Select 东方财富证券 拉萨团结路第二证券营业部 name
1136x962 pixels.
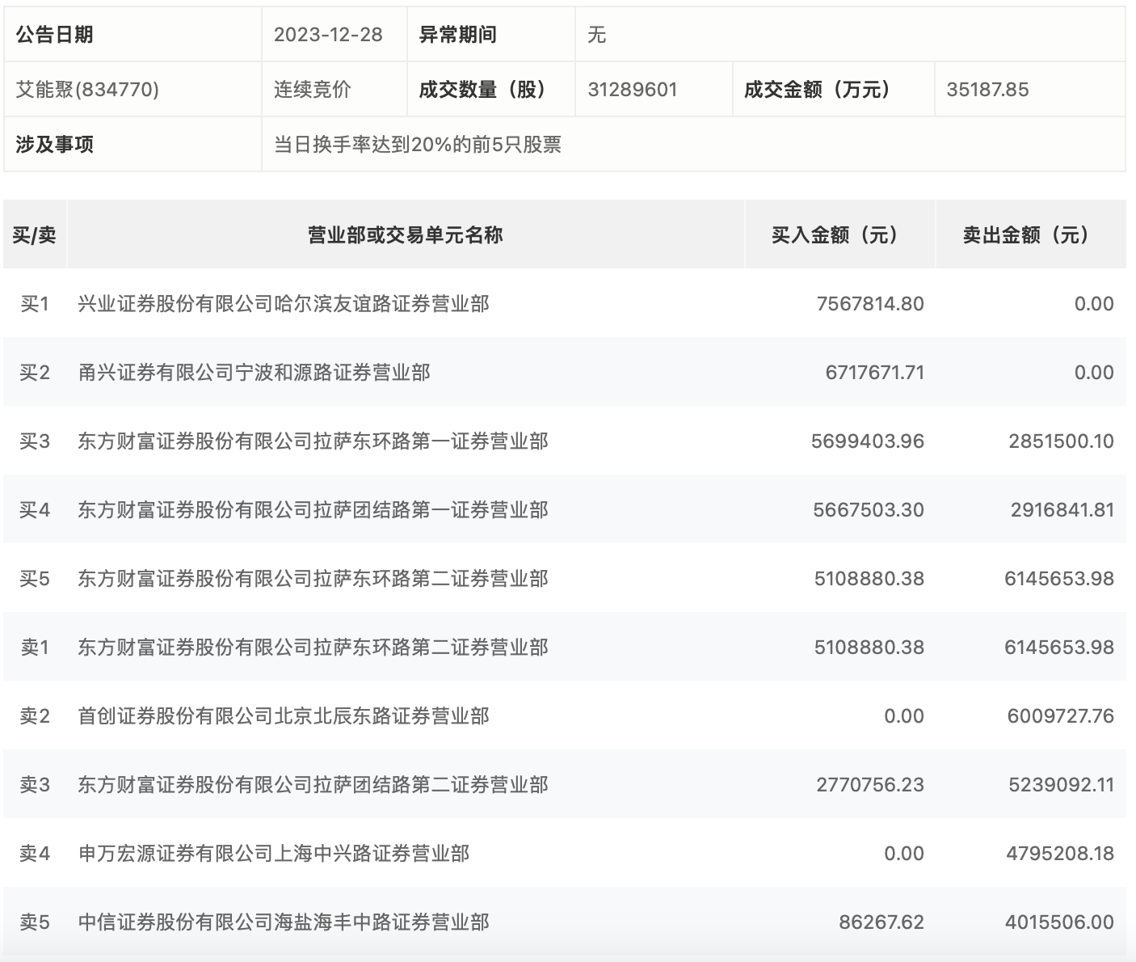click(313, 784)
